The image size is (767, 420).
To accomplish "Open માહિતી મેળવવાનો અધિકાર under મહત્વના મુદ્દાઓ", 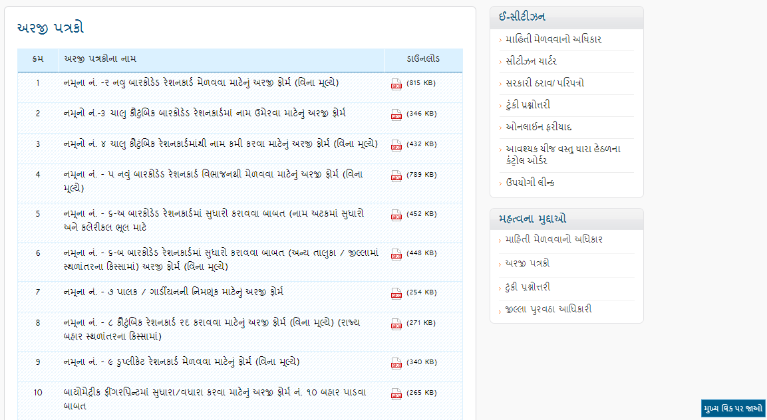I will (553, 240).
